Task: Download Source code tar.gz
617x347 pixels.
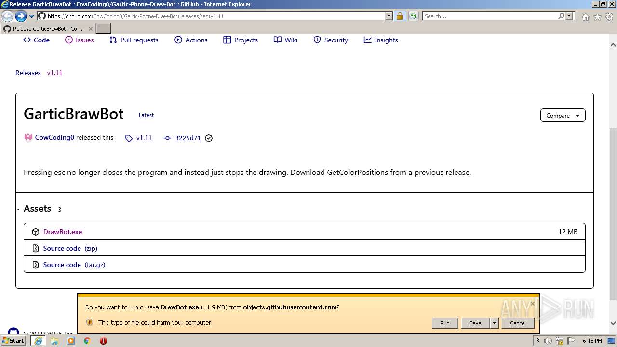Action: pos(74,265)
